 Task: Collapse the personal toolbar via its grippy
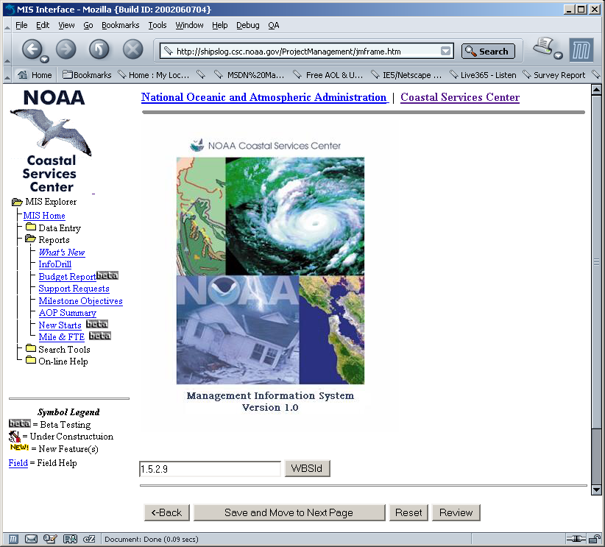7,75
